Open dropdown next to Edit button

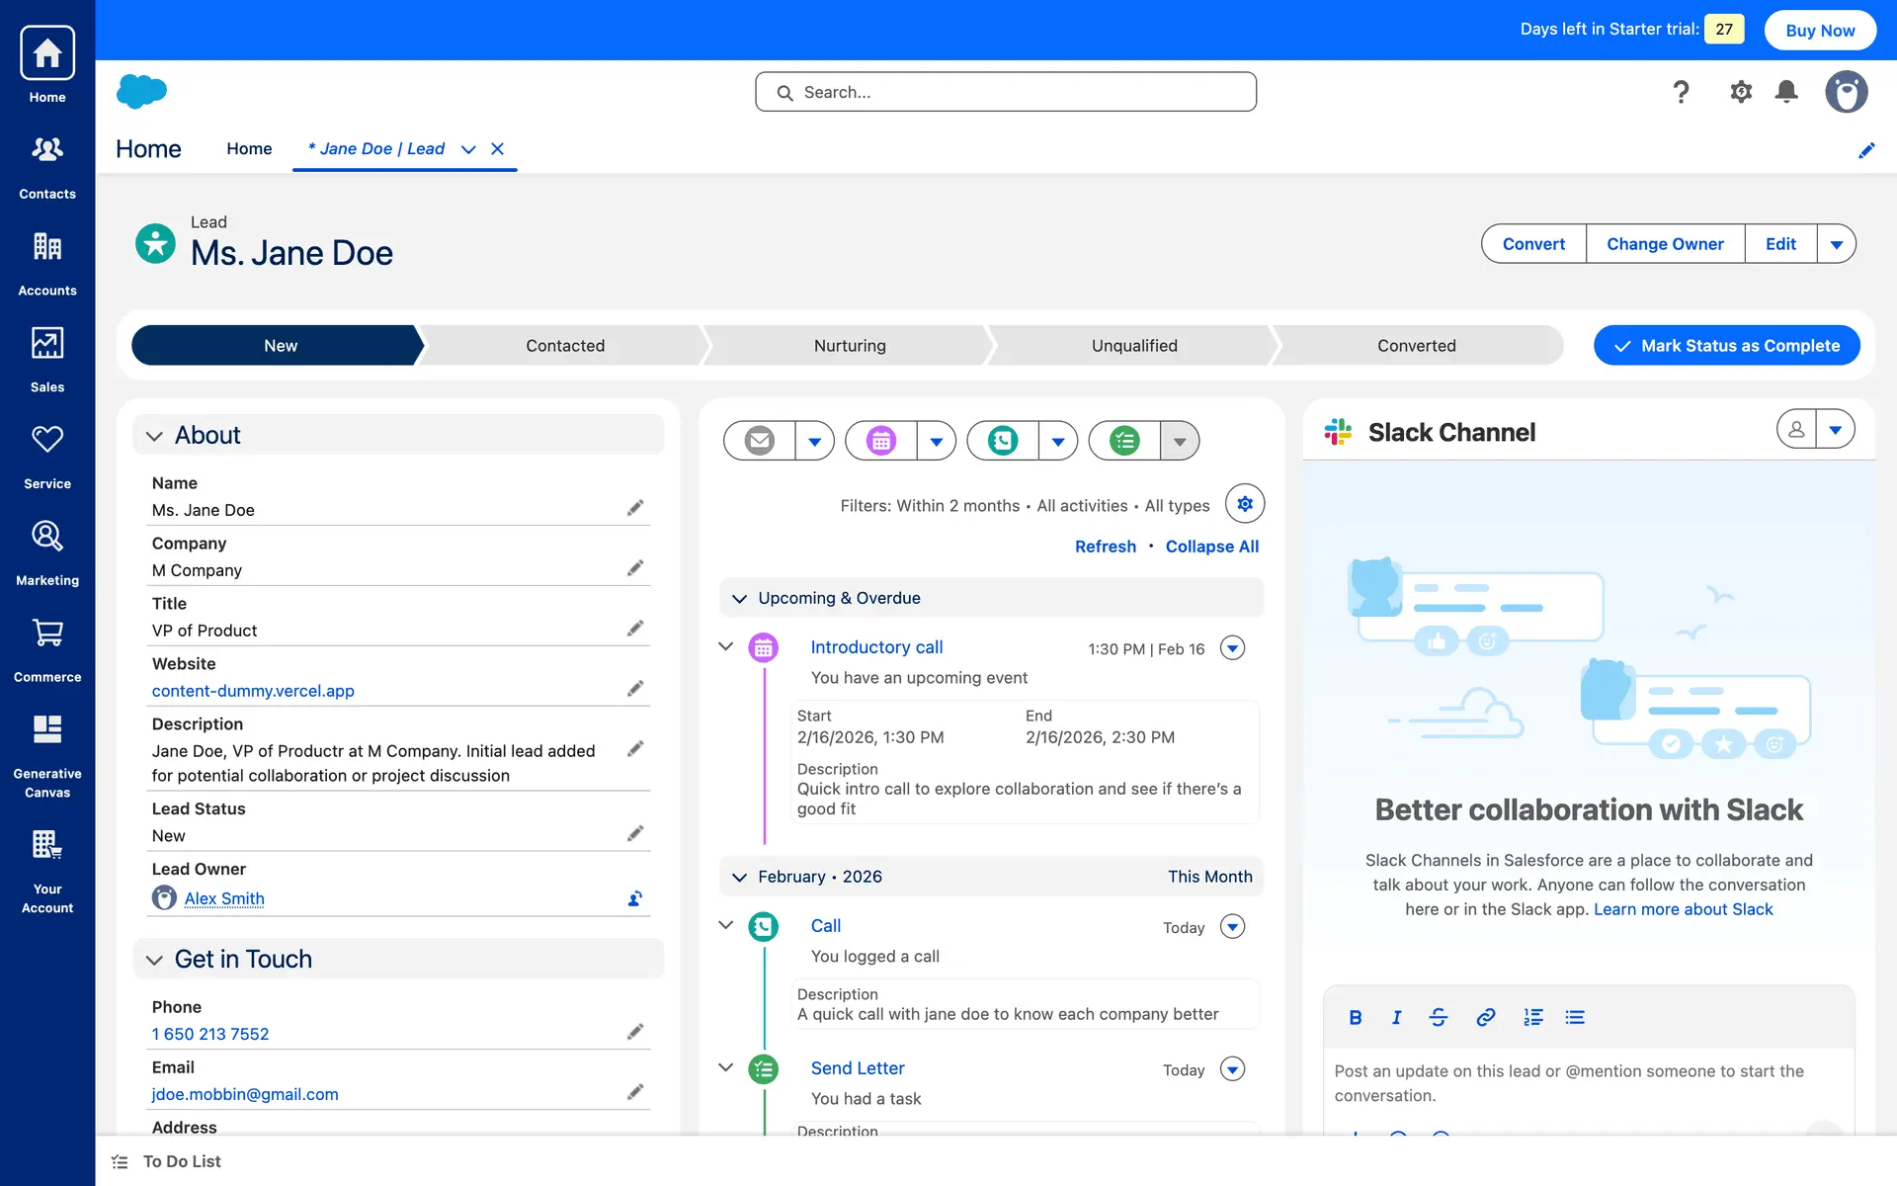pyautogui.click(x=1836, y=244)
